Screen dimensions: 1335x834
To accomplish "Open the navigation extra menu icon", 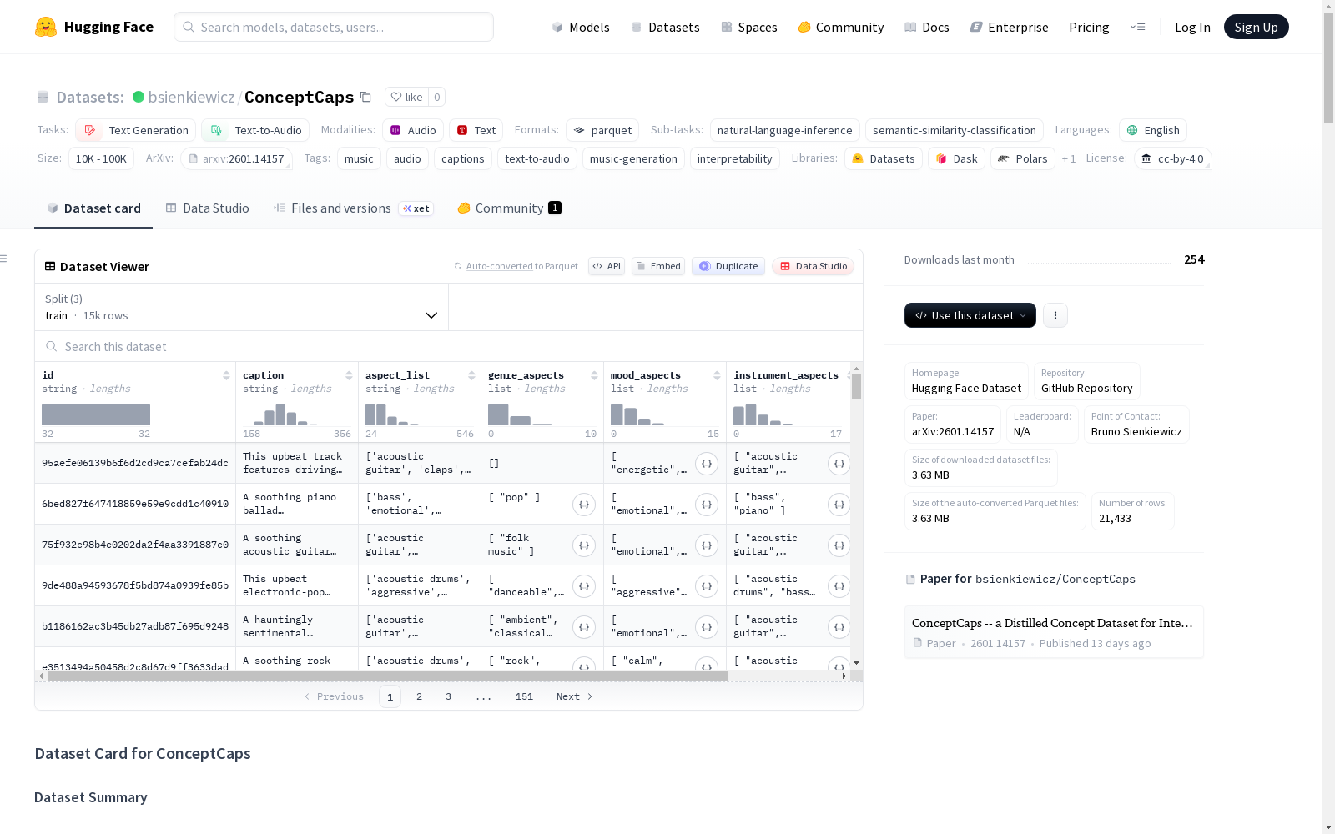I will (1137, 27).
